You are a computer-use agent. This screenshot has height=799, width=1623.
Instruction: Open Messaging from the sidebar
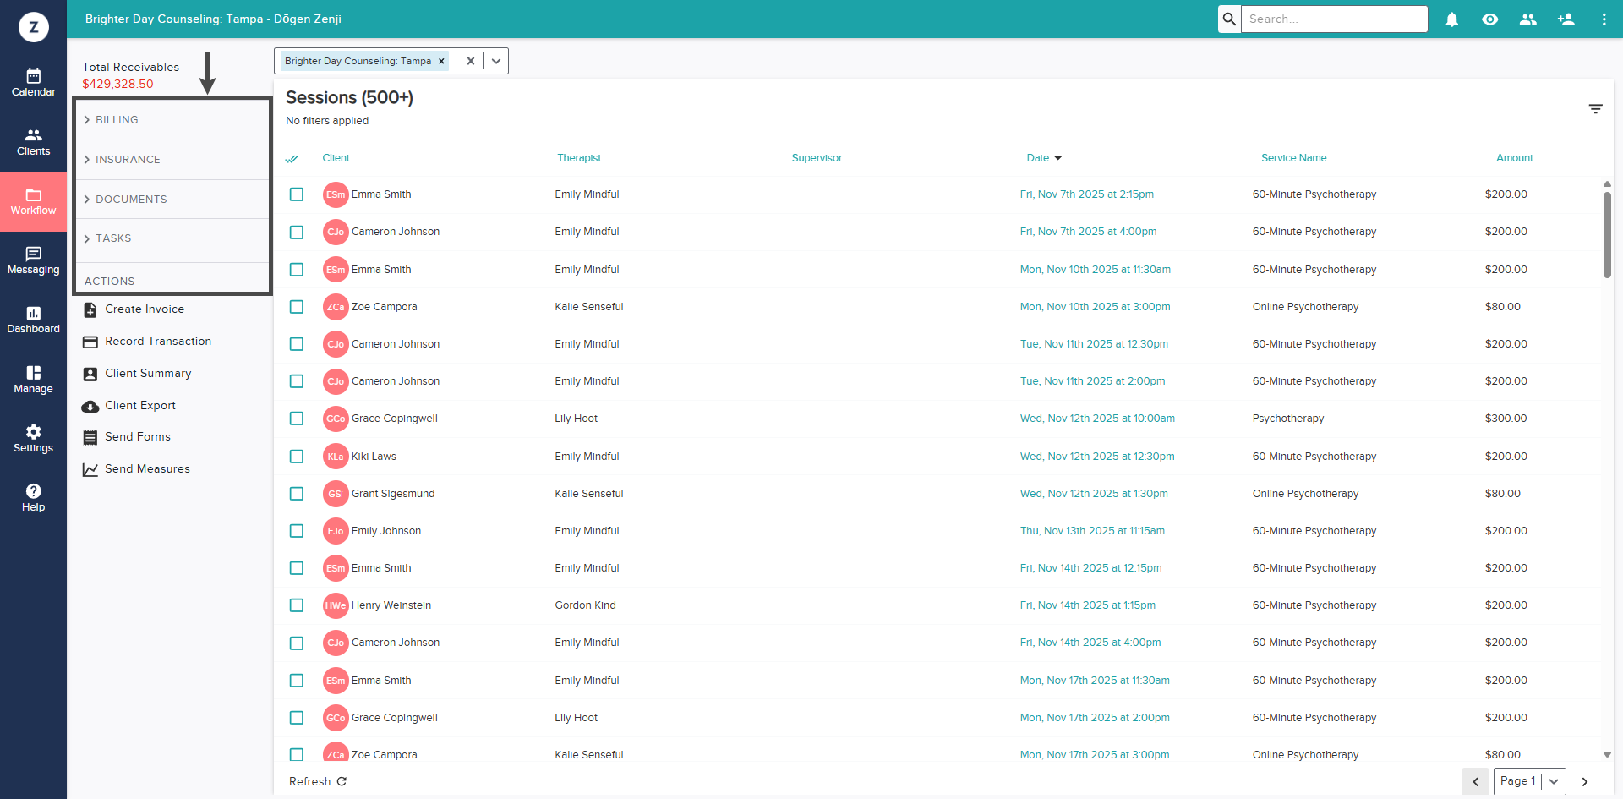click(x=33, y=260)
